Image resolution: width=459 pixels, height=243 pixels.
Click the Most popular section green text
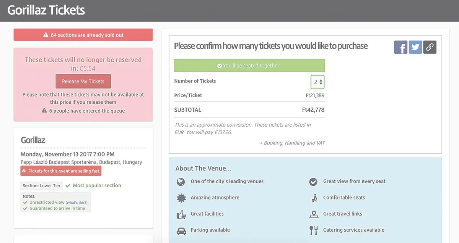(x=97, y=185)
